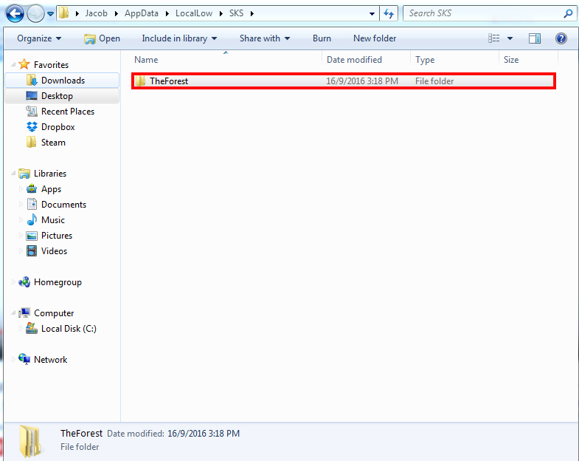Collapse the Computer group
The height and width of the screenshot is (461, 579).
coord(13,313)
